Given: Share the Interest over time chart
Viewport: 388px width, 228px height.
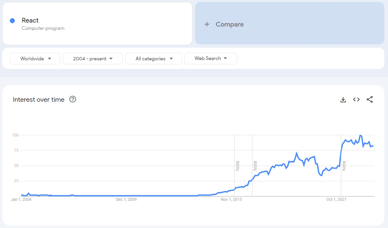Looking at the screenshot, I should (x=370, y=99).
